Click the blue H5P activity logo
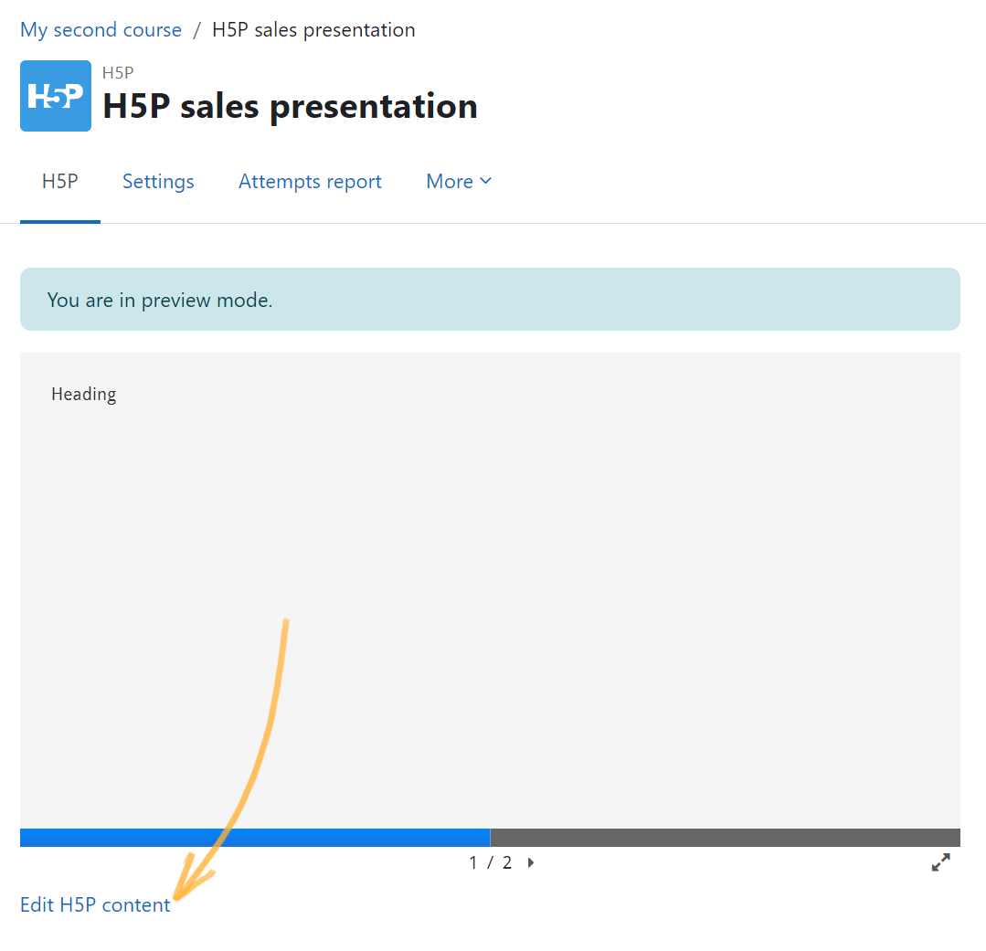The height and width of the screenshot is (951, 986). coord(56,96)
